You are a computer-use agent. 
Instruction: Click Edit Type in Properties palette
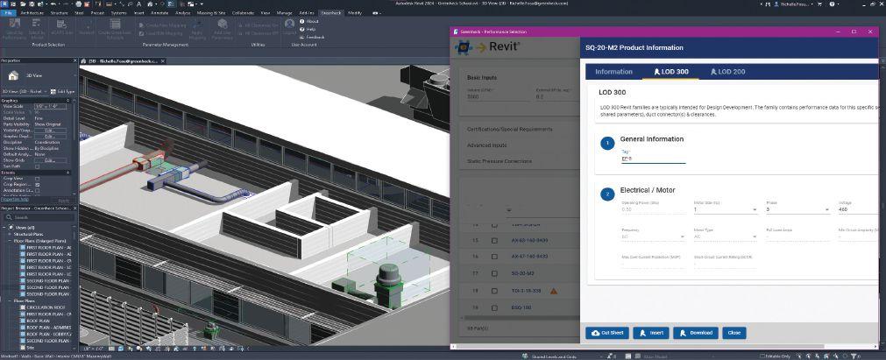click(x=61, y=90)
